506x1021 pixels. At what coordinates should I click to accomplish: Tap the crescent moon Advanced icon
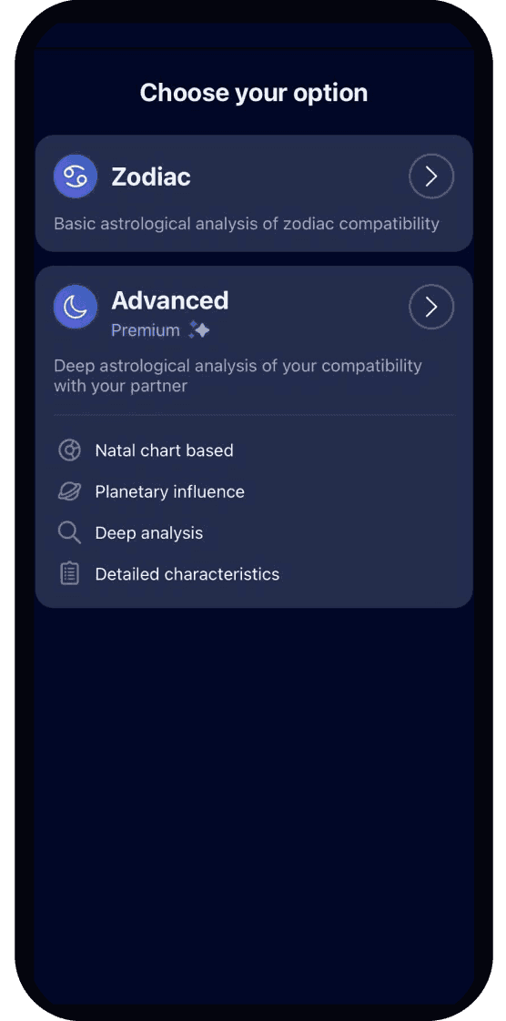coord(76,307)
